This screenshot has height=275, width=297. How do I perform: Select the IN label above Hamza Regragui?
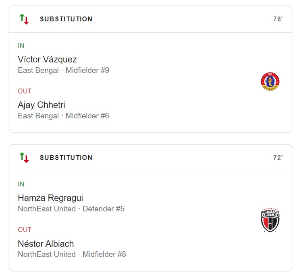tap(21, 184)
